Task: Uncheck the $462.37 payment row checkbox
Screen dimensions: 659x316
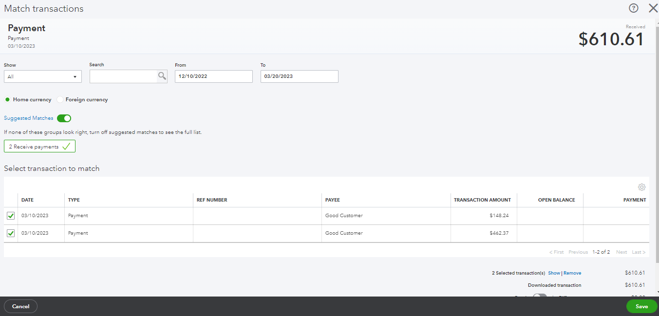Action: click(11, 233)
